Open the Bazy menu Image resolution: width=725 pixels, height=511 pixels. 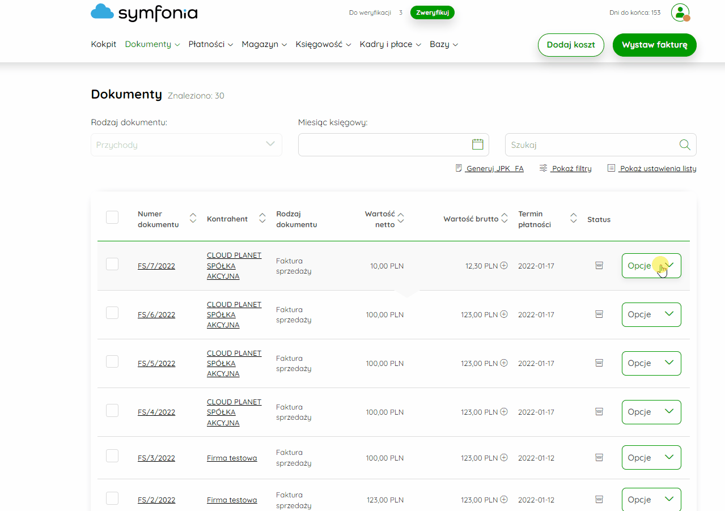point(444,44)
